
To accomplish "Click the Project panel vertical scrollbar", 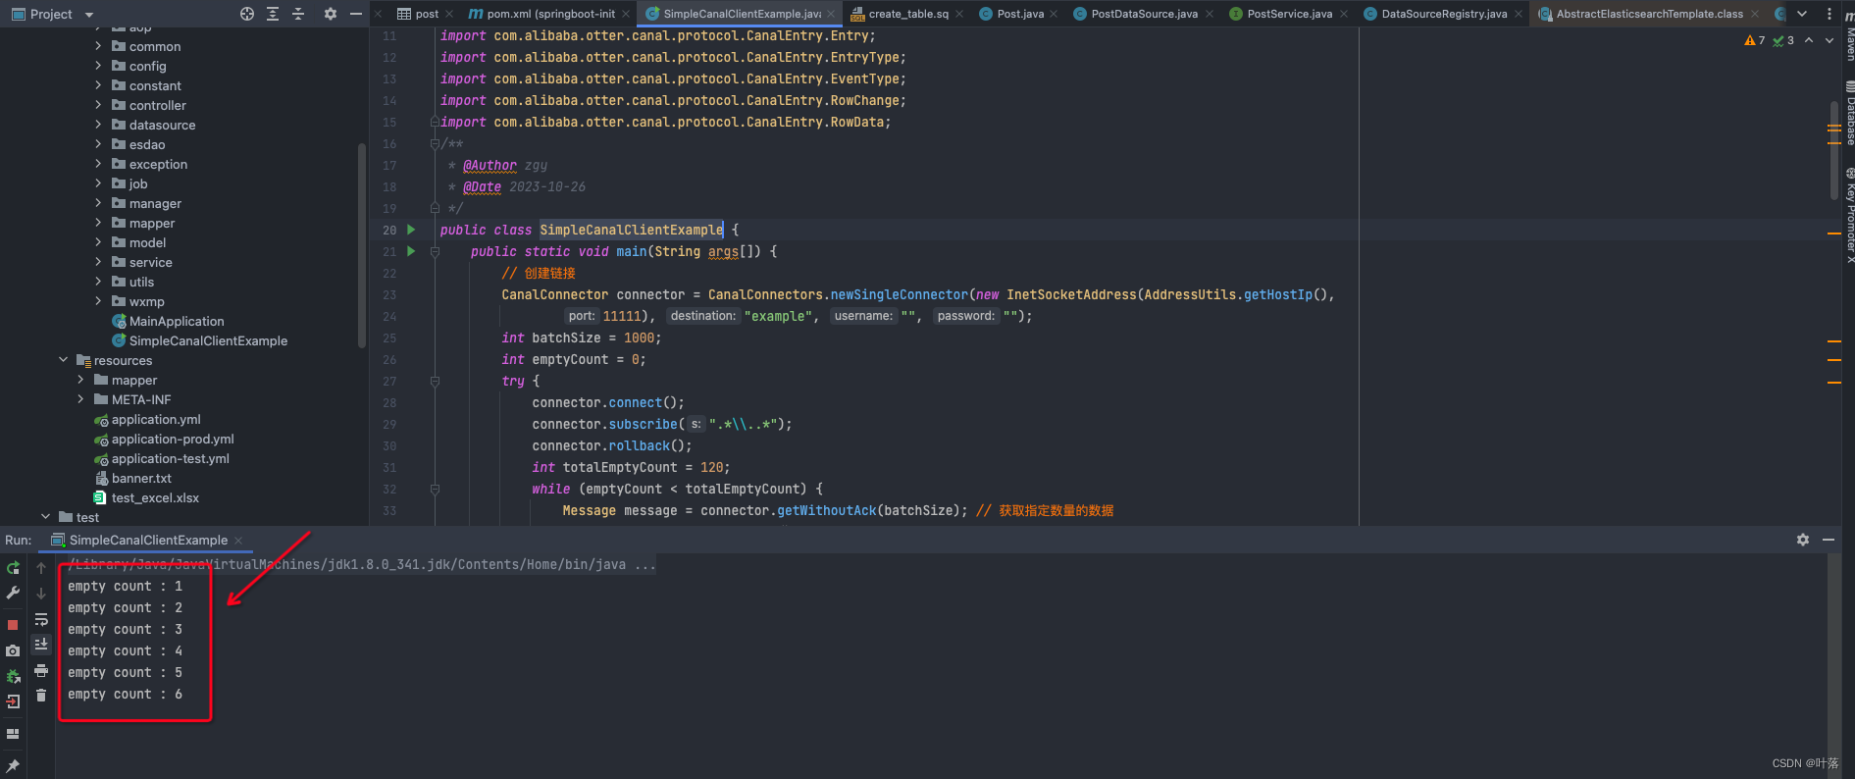I will point(362,245).
